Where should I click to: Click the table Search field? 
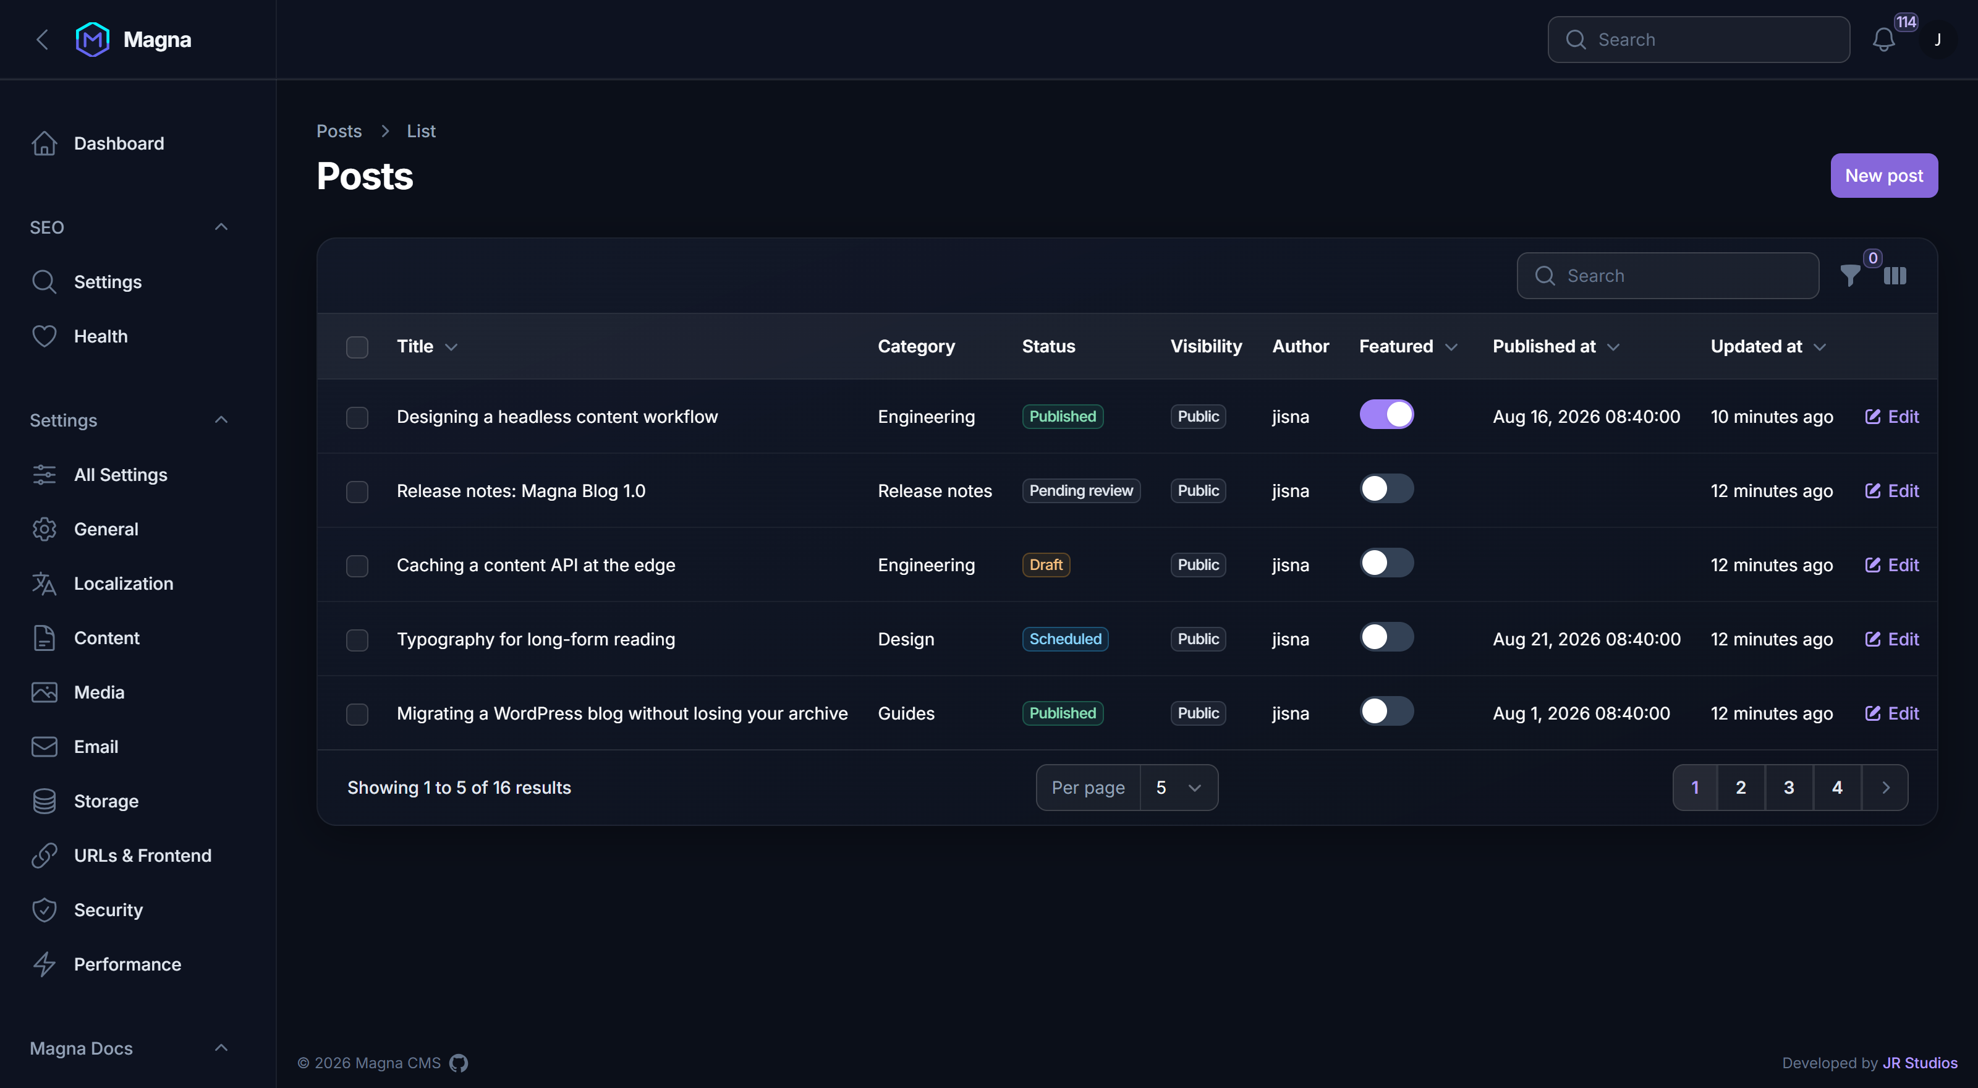[1668, 276]
